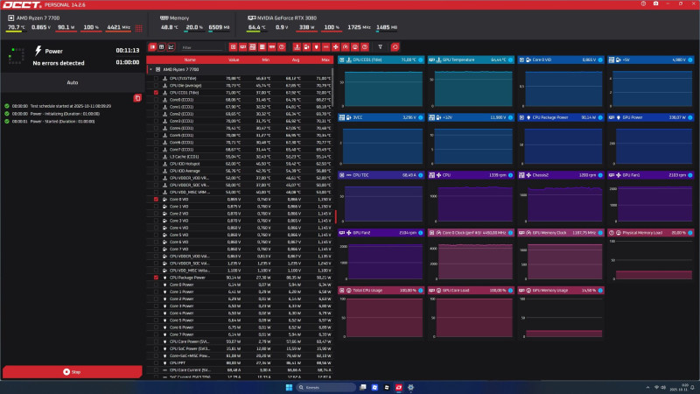Click the Physical Memory Load graph header
700x394 pixels.
[x=651, y=233]
